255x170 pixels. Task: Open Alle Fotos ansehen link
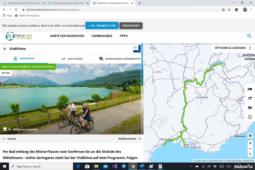[25, 129]
